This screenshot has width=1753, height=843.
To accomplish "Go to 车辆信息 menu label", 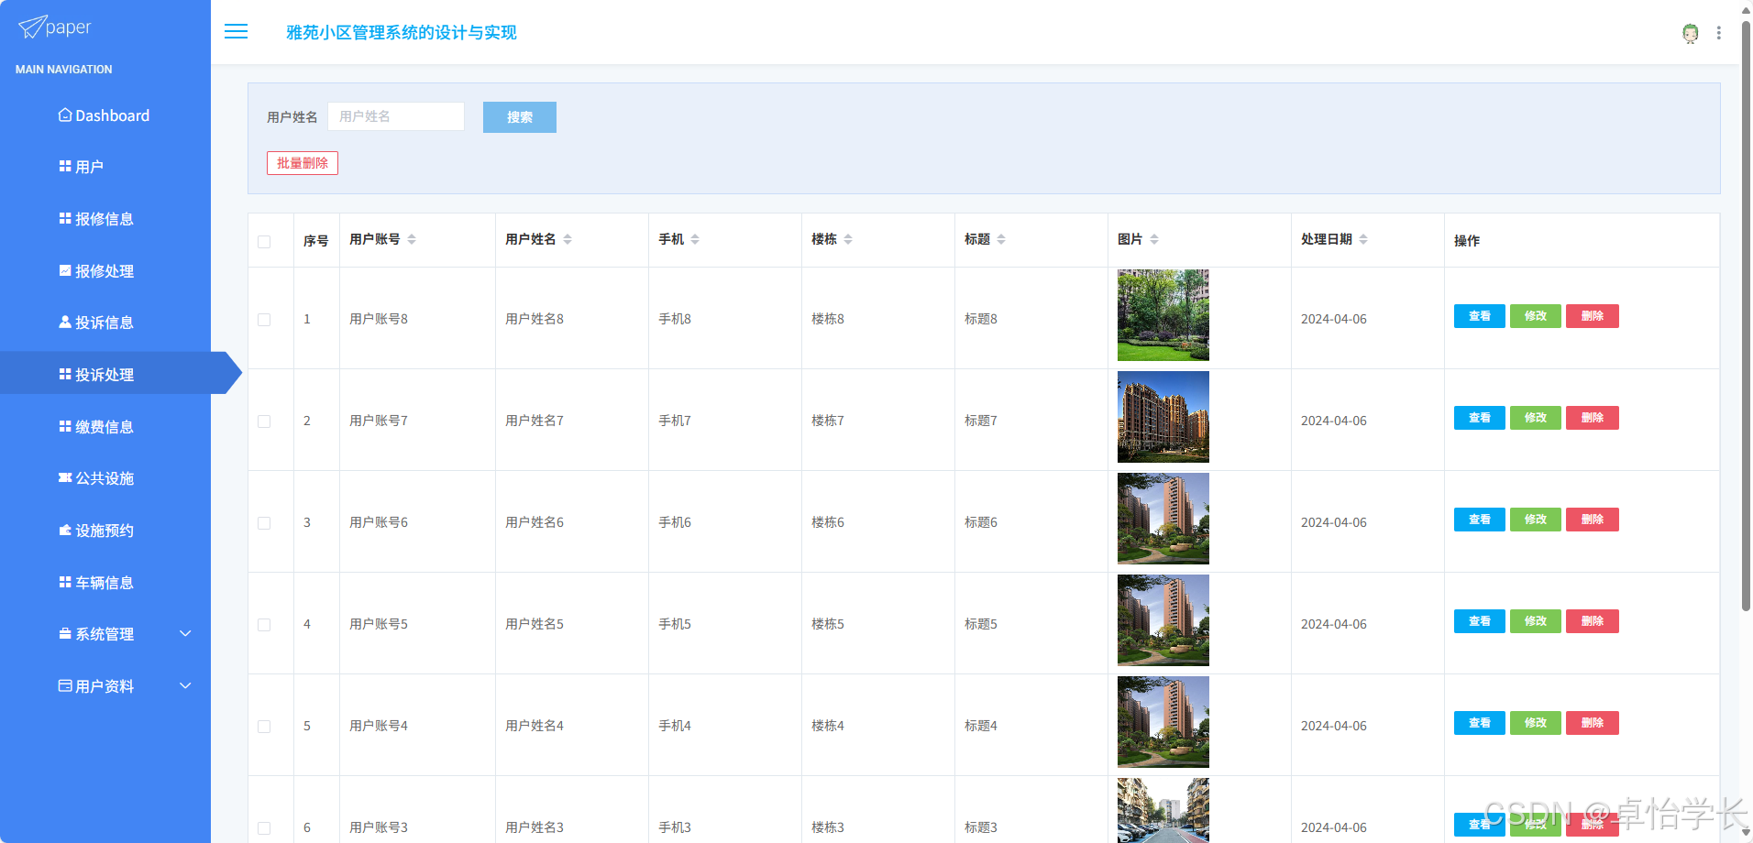I will tap(105, 583).
